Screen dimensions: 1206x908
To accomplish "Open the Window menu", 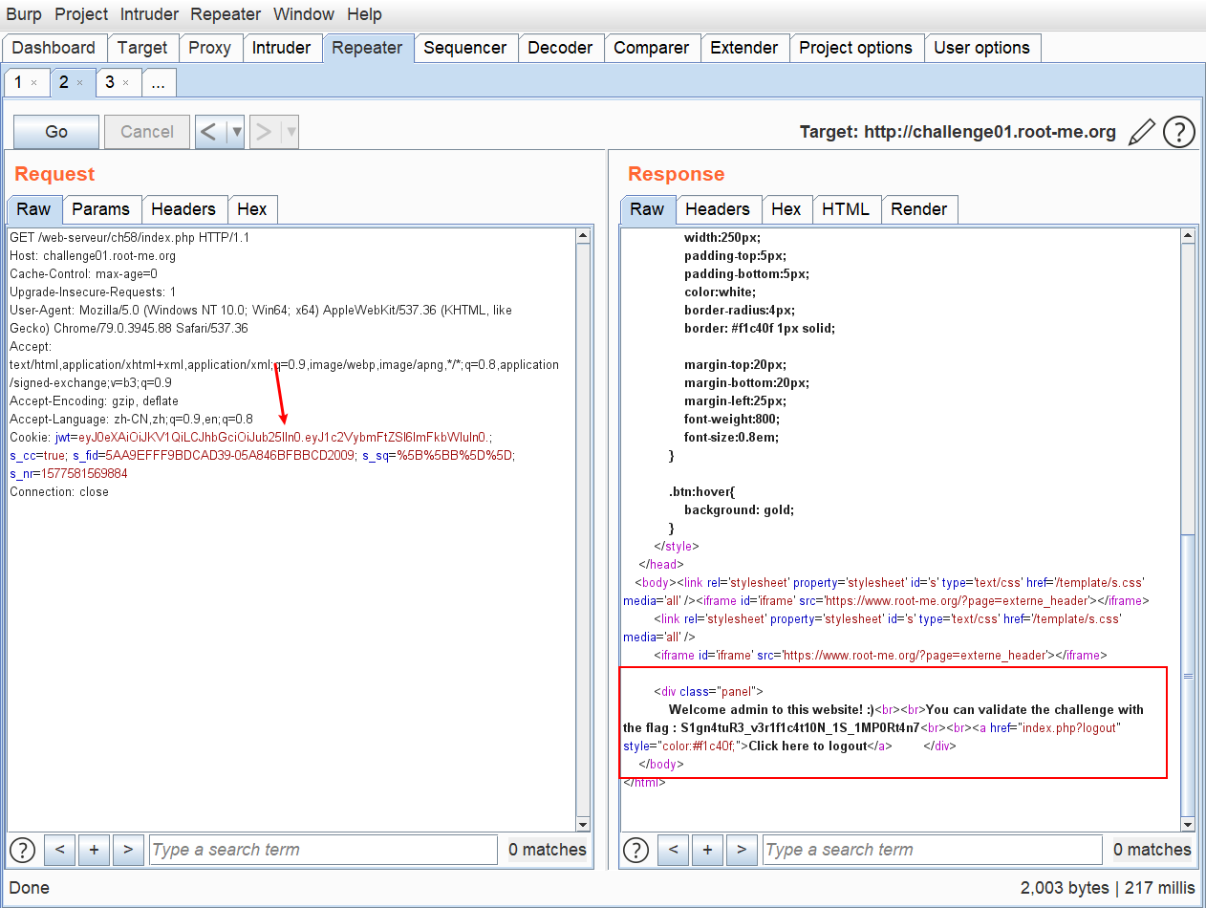I will click(304, 14).
